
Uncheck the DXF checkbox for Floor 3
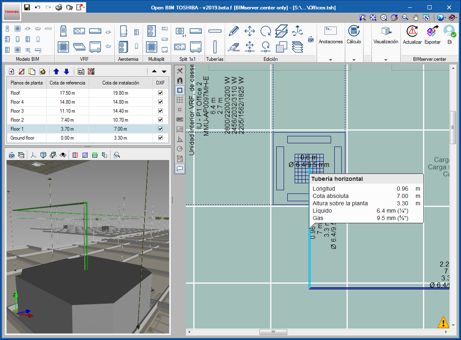[x=160, y=111]
